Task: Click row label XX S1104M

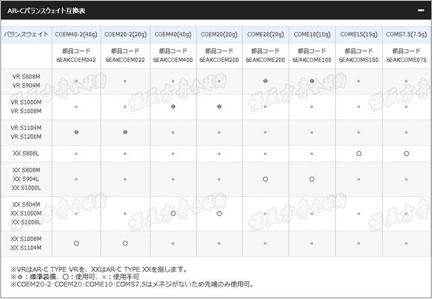Action: pyautogui.click(x=26, y=248)
